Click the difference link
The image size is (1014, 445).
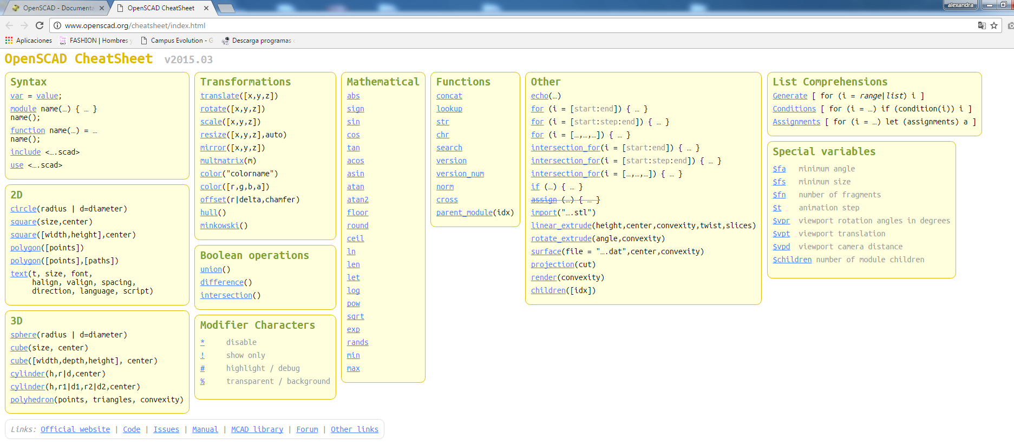click(222, 282)
